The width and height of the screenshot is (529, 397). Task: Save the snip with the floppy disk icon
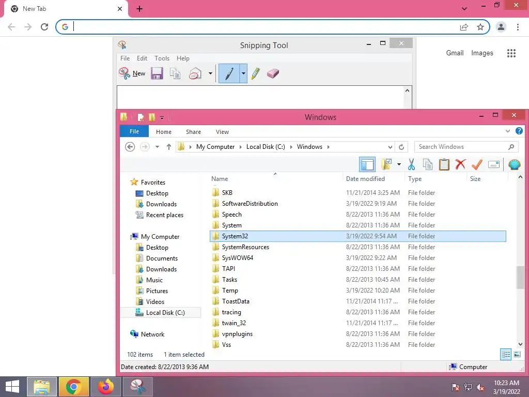click(157, 73)
